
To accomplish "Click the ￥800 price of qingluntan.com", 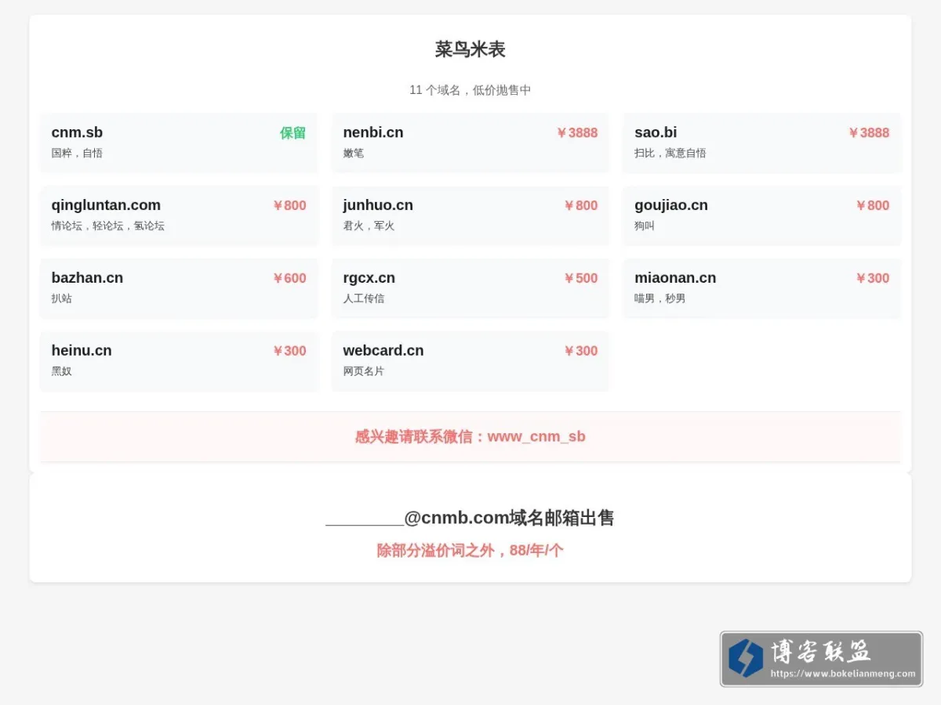I will pyautogui.click(x=289, y=206).
